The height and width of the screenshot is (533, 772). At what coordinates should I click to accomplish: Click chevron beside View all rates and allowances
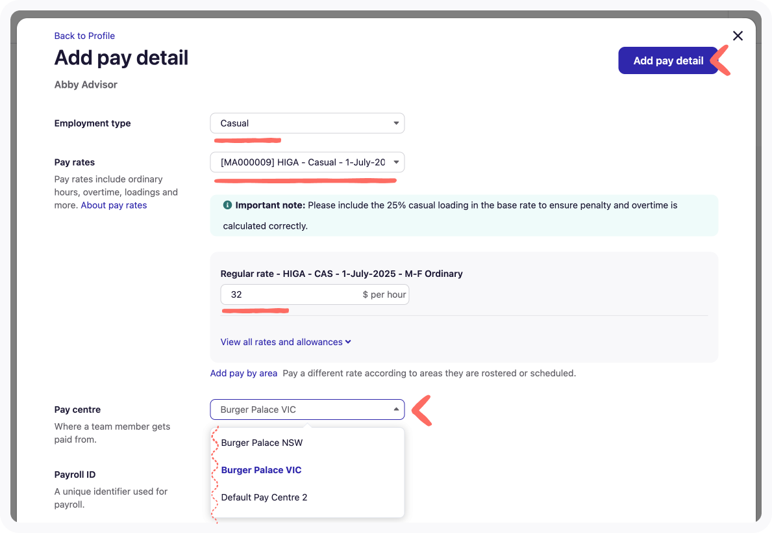[349, 342]
